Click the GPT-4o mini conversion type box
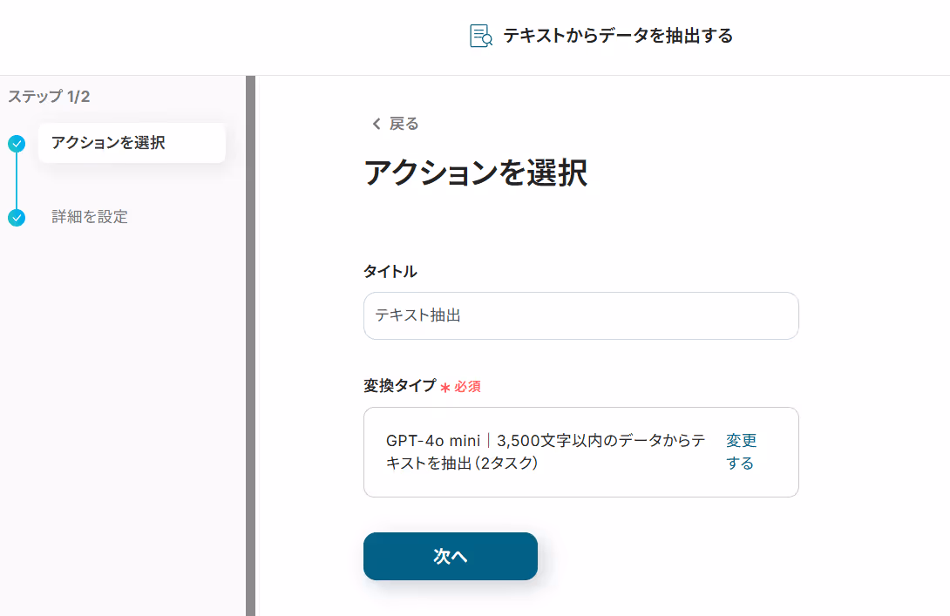Viewport: 950px width, 616px height. coord(580,452)
